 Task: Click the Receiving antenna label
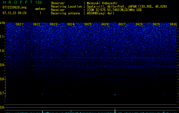(x=65, y=13)
